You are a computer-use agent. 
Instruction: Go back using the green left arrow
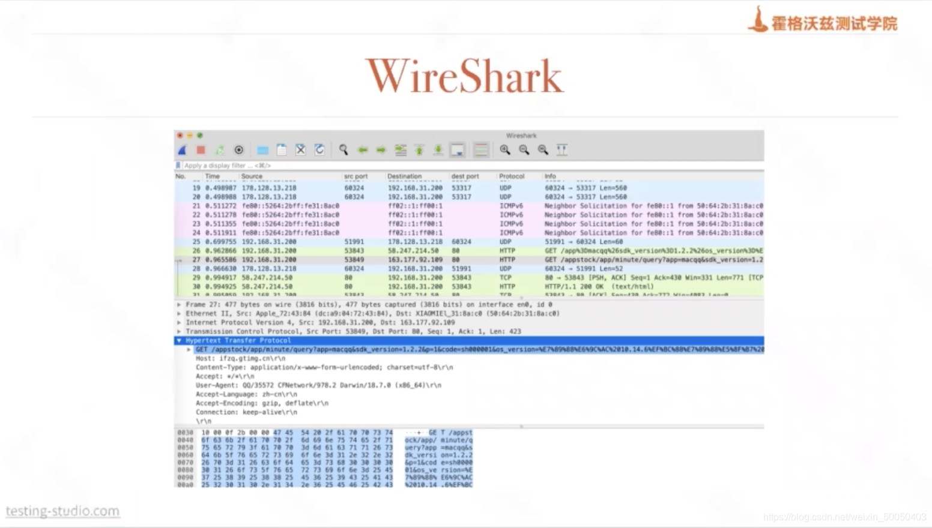point(363,150)
